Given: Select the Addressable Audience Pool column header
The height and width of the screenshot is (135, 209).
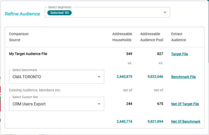Looking at the screenshot, I should tap(152, 37).
